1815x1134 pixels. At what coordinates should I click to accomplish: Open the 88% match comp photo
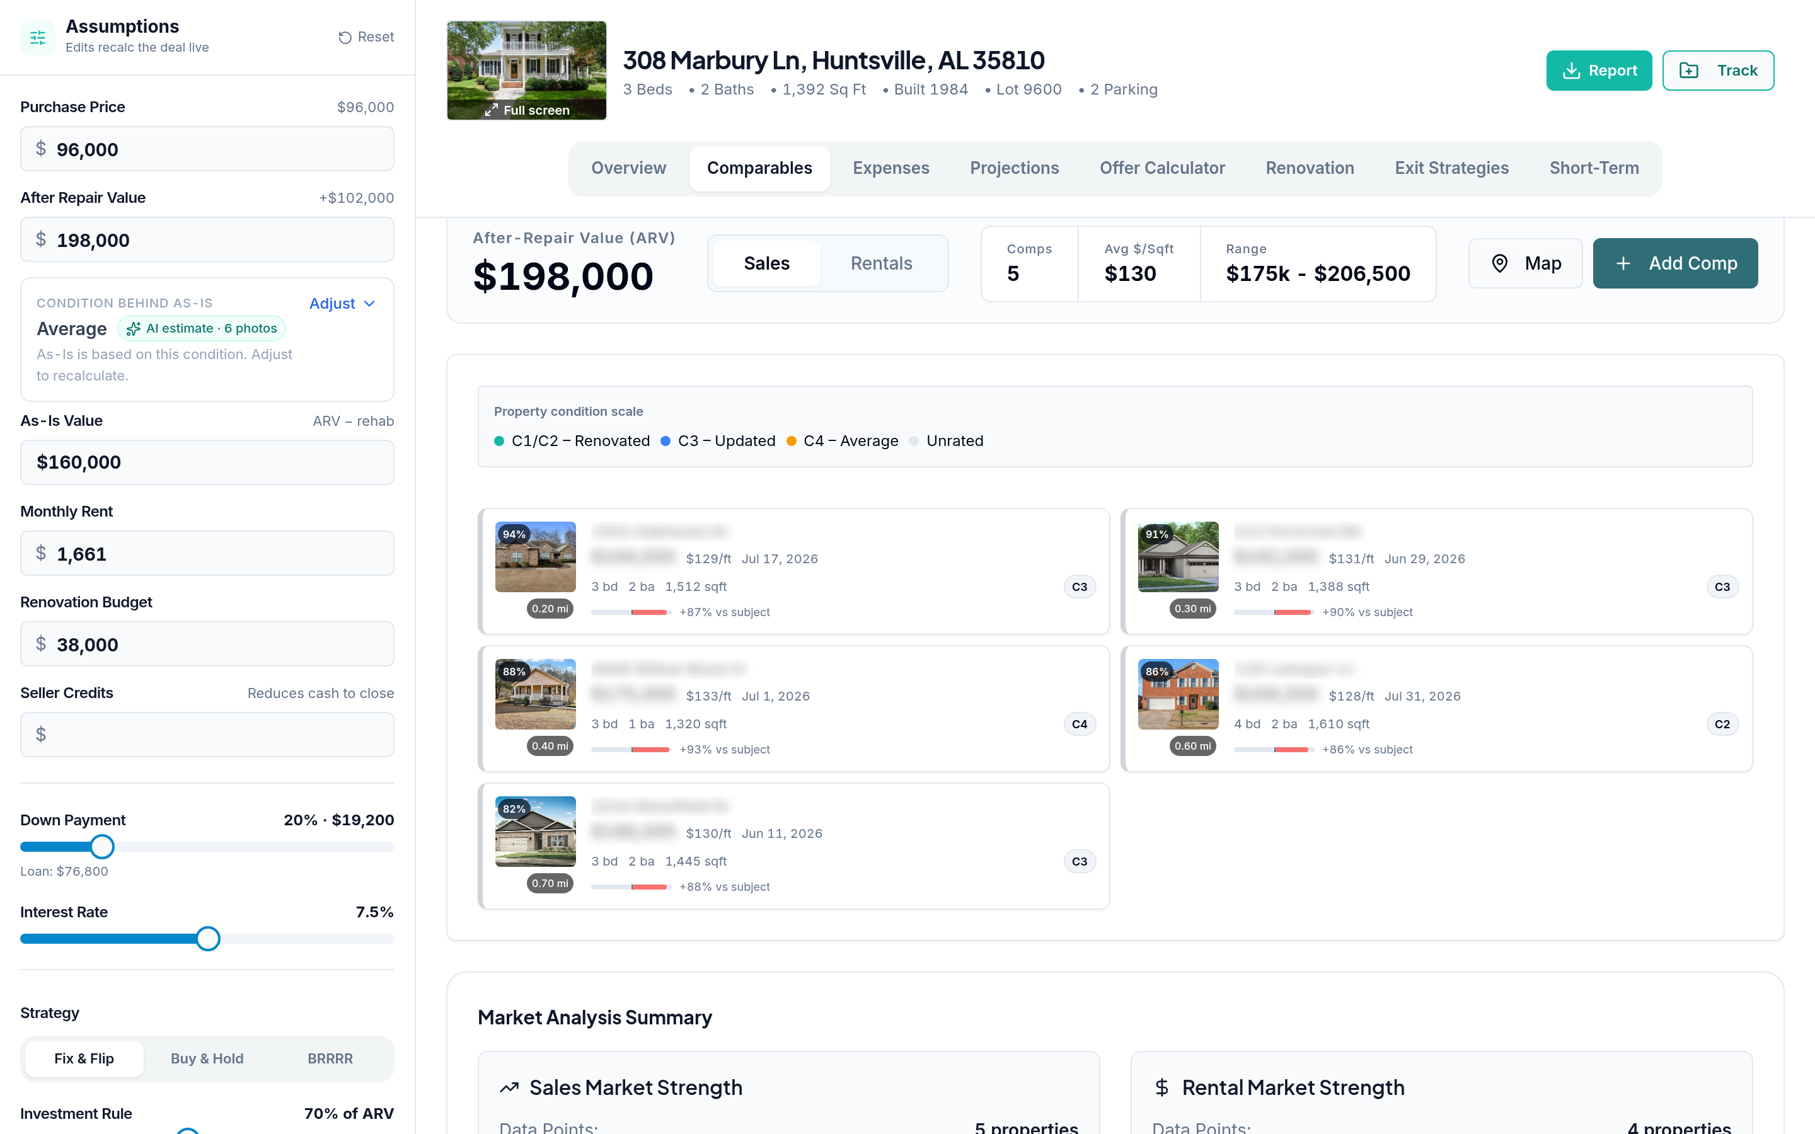(536, 694)
